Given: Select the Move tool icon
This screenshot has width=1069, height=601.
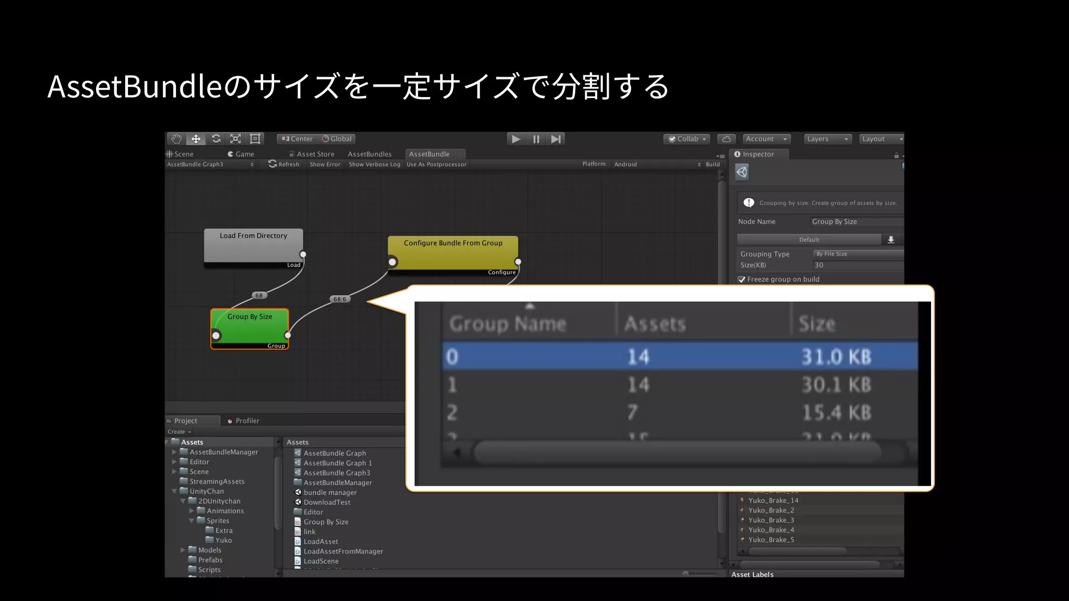Looking at the screenshot, I should pos(196,139).
